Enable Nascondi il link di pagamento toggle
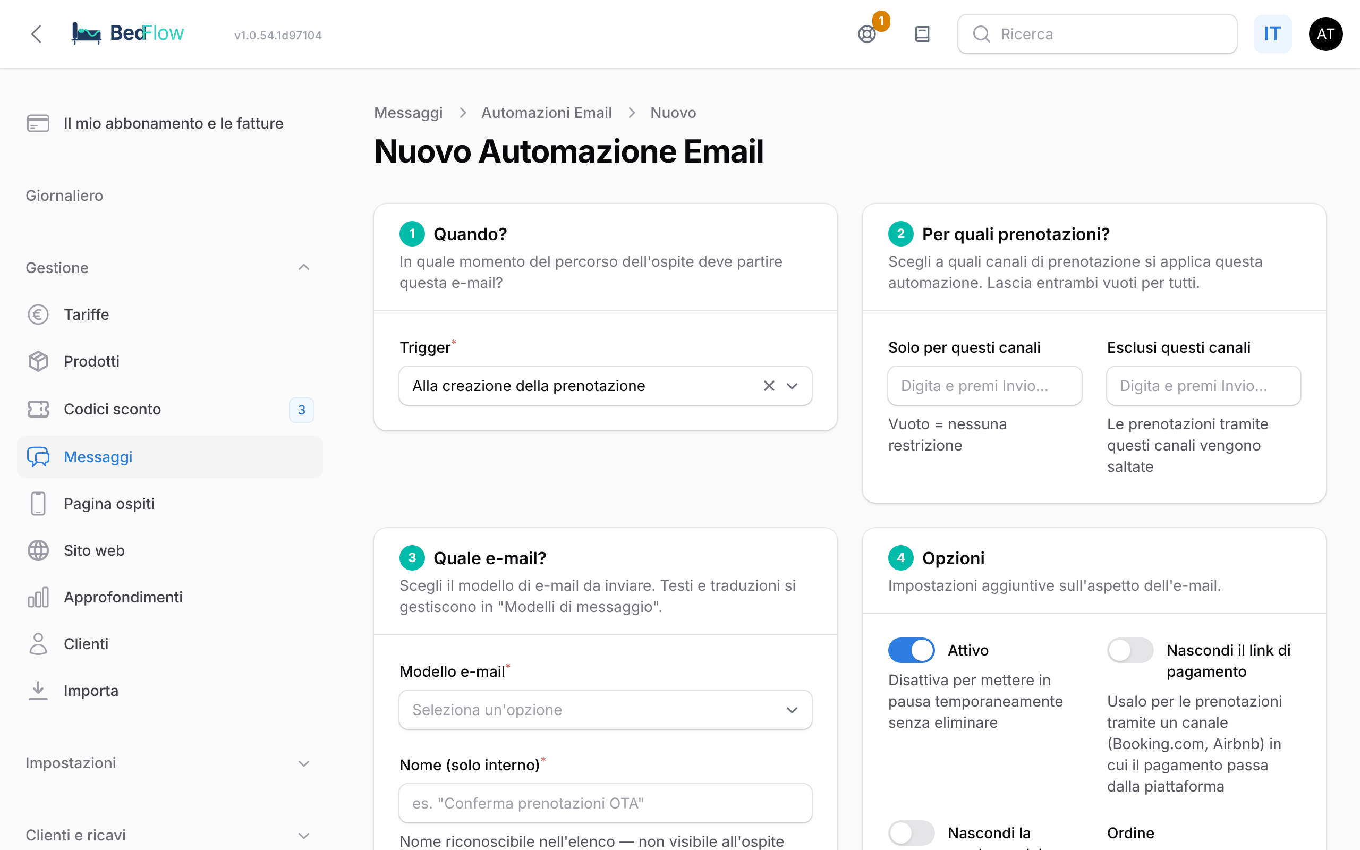 click(x=1130, y=650)
